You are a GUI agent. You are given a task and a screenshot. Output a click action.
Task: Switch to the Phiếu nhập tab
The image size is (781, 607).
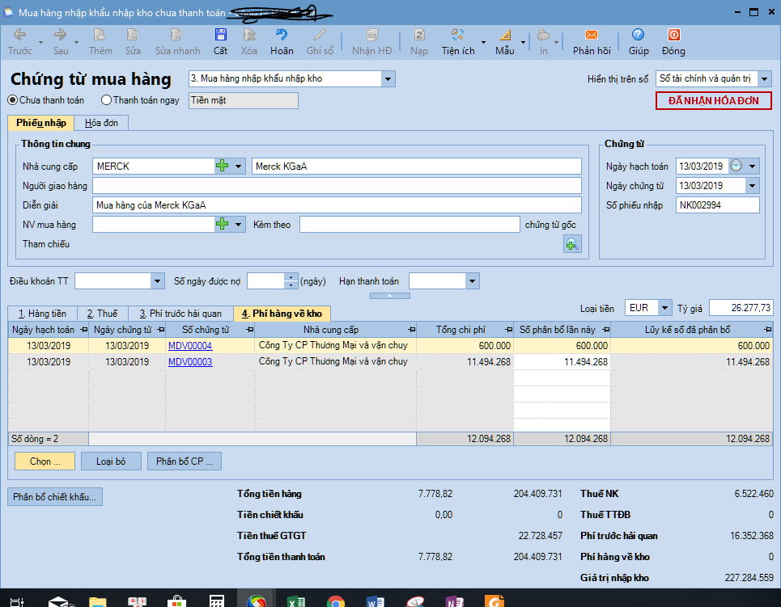(40, 123)
